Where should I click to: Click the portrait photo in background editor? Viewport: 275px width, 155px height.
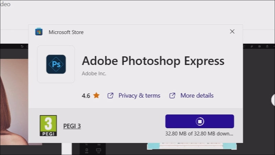14,102
